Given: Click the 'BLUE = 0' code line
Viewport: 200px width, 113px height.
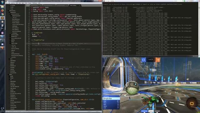Looking at the screenshot, I should pos(35,35).
